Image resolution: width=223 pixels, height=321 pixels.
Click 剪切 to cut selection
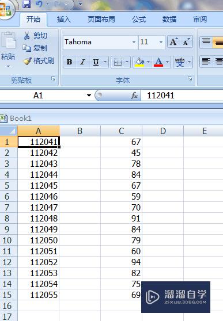click(35, 36)
